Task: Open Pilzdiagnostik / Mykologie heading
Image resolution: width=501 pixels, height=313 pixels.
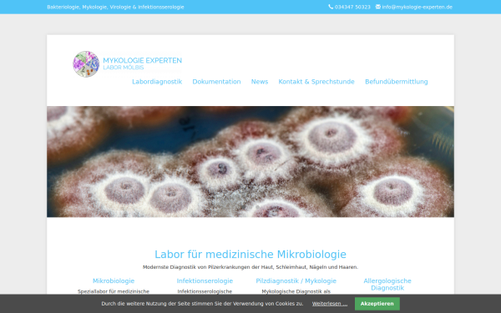Action: tap(296, 281)
